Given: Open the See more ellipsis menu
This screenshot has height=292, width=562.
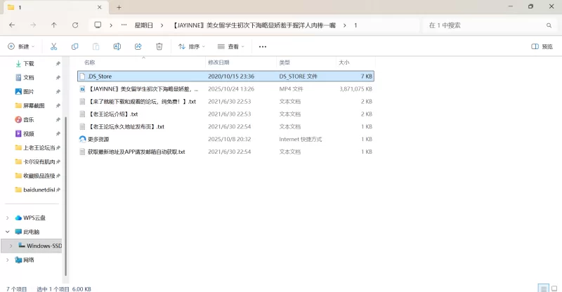Looking at the screenshot, I should point(263,46).
